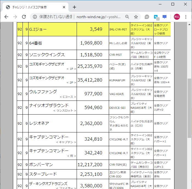This screenshot has width=192, height=189.
Task: Minimize the Chrome window
Action: click(160, 4)
